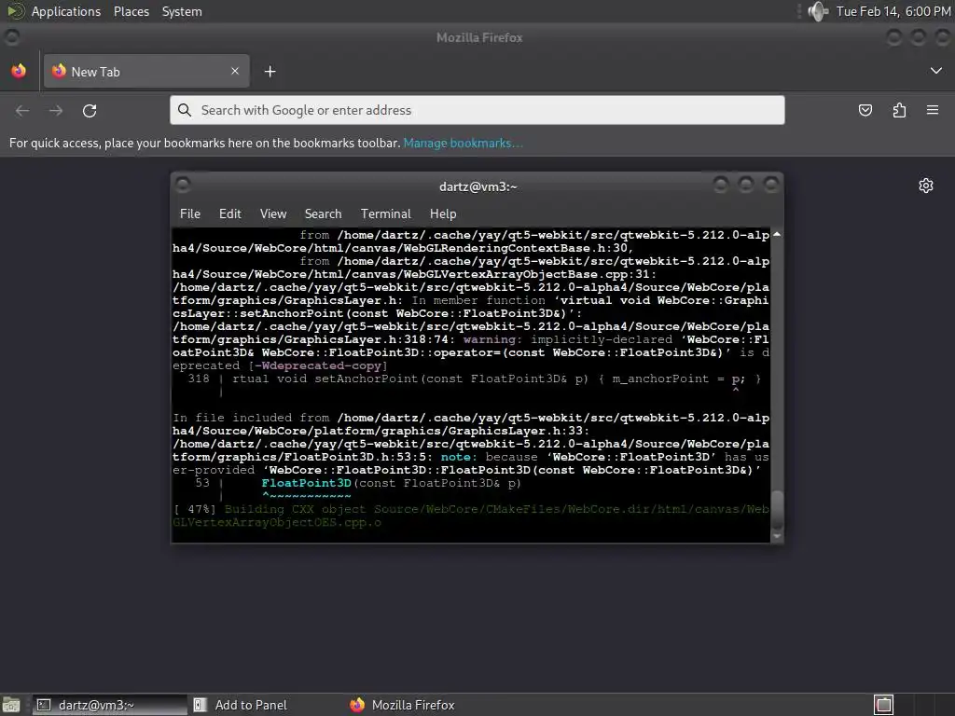Click terminal scrollbar up arrow
This screenshot has height=716, width=955.
[x=777, y=234]
